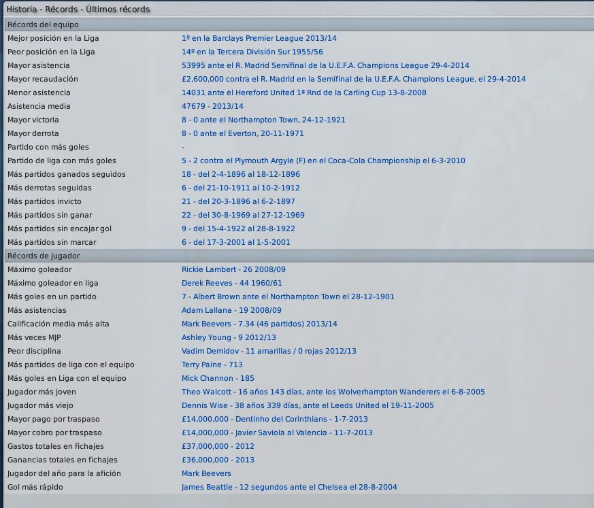Open the 6 matches without scoring record, 2001
This screenshot has width=594, height=508.
(x=235, y=243)
